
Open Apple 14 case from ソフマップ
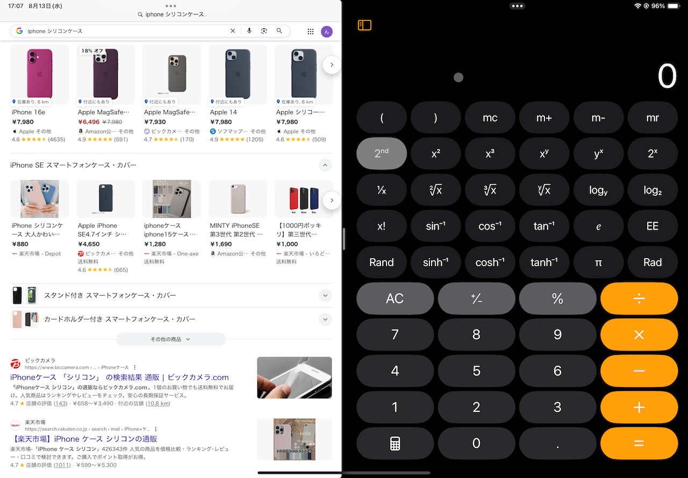point(238,92)
